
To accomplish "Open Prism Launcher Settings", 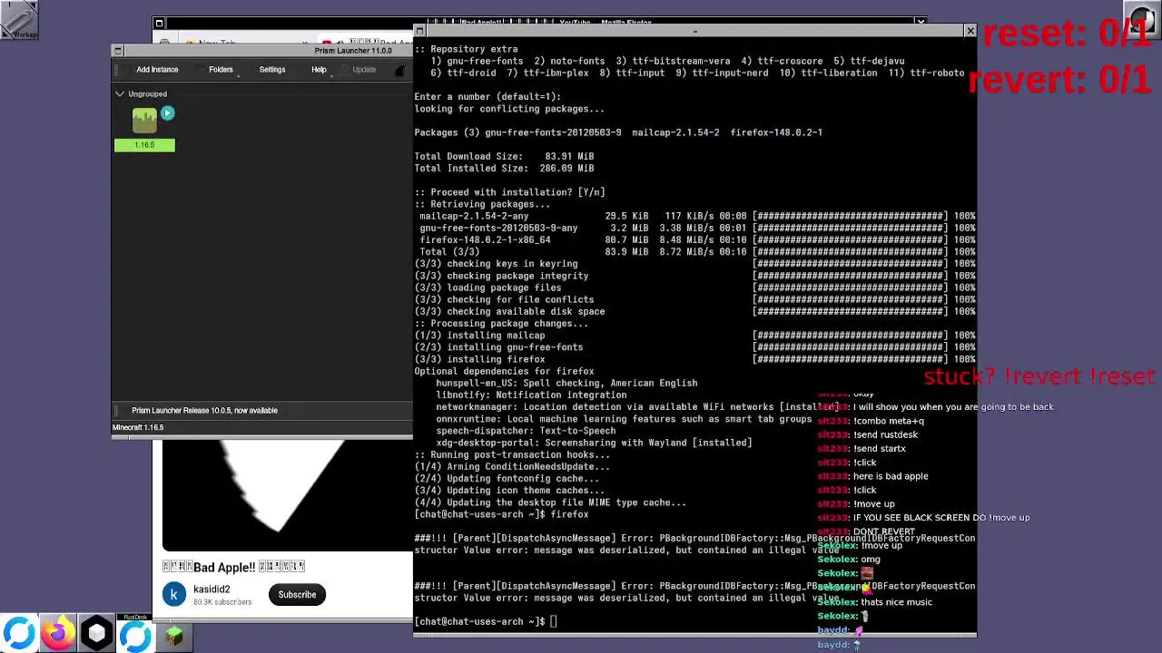I will click(x=271, y=69).
